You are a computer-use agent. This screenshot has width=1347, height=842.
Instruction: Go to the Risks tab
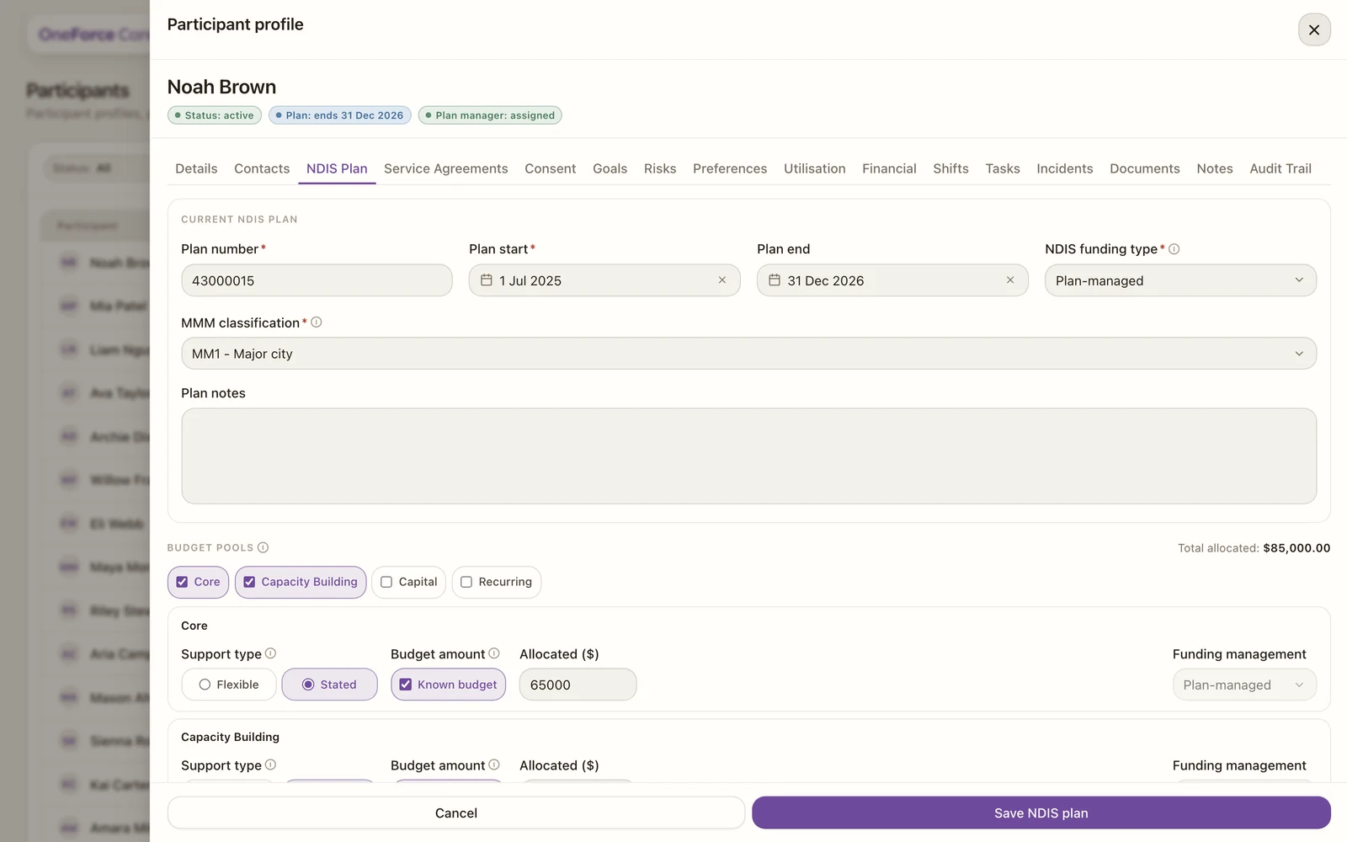(x=660, y=168)
